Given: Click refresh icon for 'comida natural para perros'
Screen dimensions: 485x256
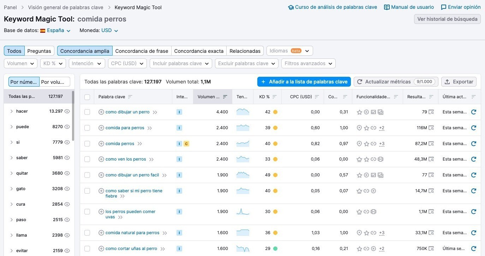Looking at the screenshot, I should [x=474, y=233].
